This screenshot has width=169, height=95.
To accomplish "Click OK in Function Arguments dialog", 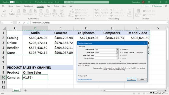I will pyautogui.click(x=132, y=79).
